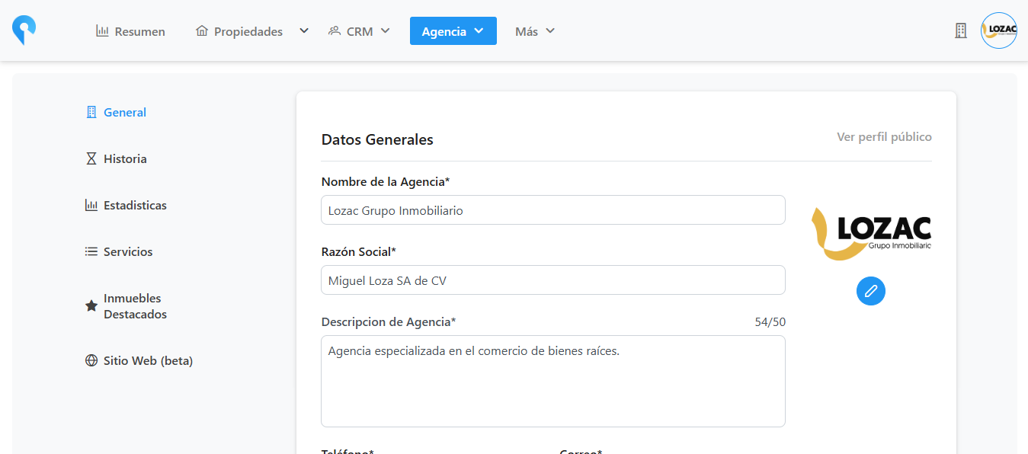Screen dimensions: 1028x454
Task: Click the globe icon for Sitio Web
Action: tap(91, 361)
